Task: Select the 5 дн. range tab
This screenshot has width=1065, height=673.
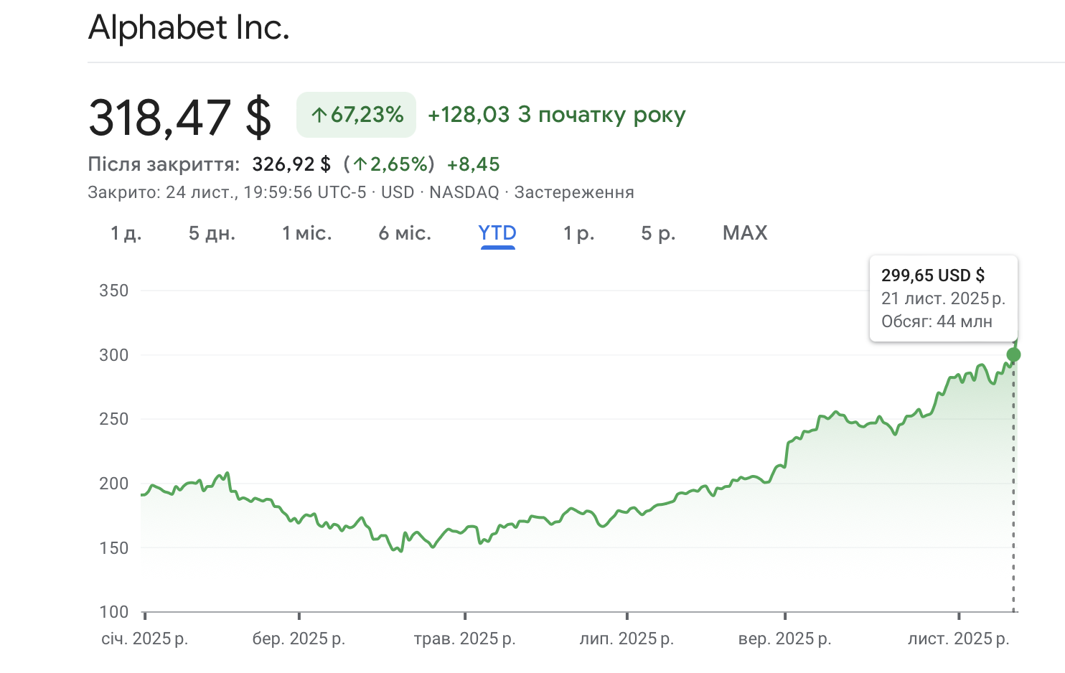Action: pos(212,233)
